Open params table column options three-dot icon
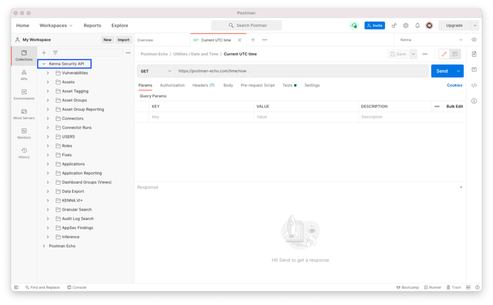Viewport: 493px width, 305px height. [437, 106]
